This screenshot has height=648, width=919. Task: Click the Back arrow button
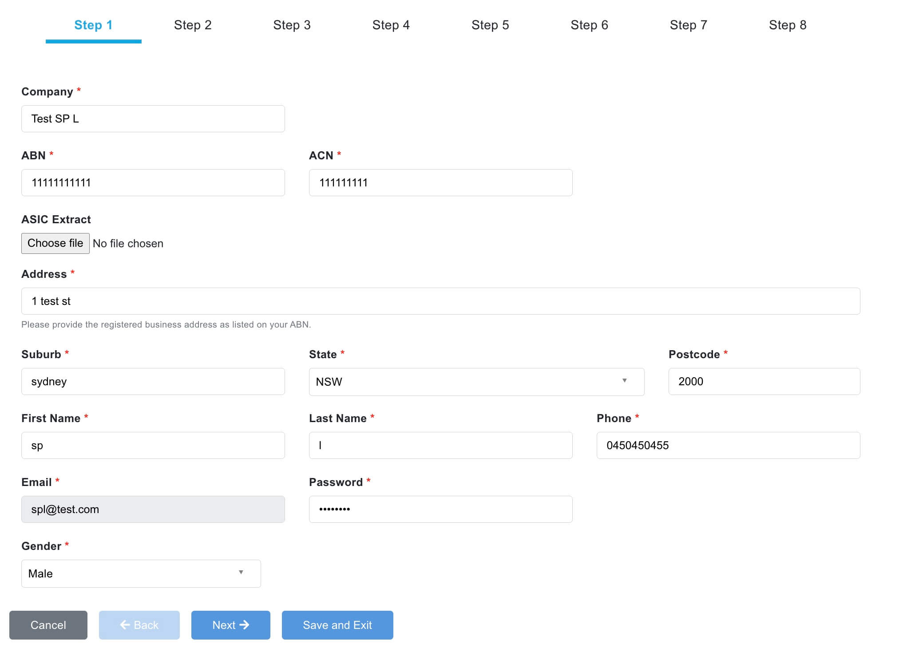[x=139, y=625]
